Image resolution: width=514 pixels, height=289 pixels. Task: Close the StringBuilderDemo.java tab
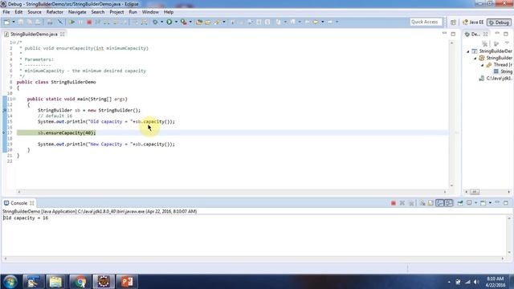point(63,34)
